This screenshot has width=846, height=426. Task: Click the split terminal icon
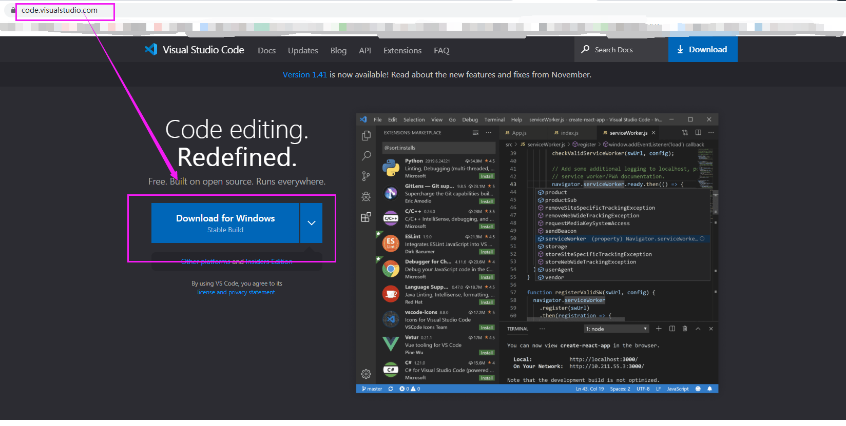coord(672,329)
